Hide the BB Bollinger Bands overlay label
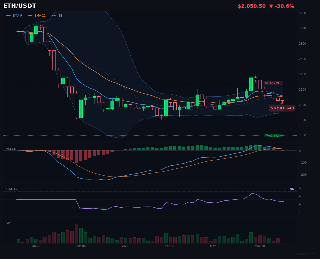Viewport: 320px width, 259px height. (60, 16)
